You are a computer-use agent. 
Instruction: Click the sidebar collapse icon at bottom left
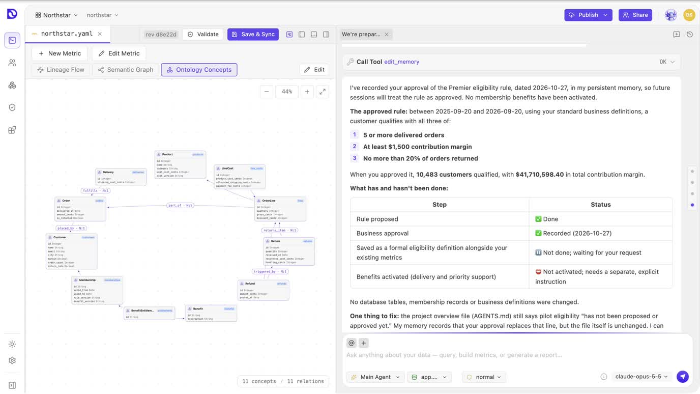click(12, 385)
